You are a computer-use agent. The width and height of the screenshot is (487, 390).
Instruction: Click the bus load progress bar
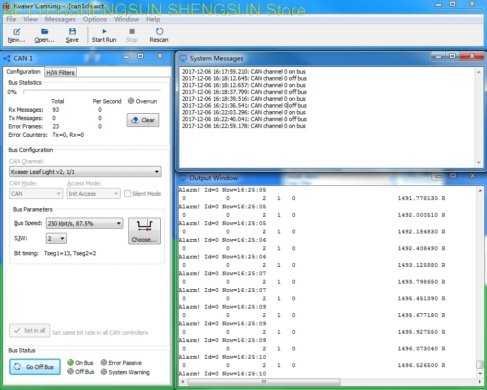(92, 92)
